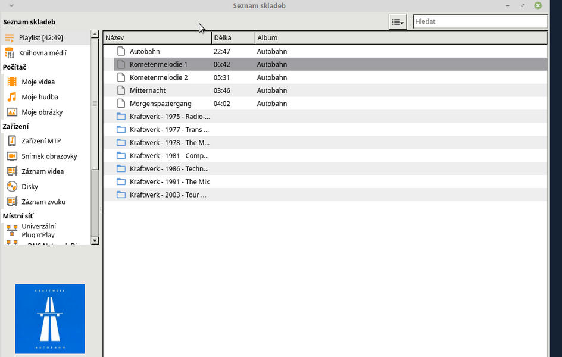This screenshot has width=562, height=357.
Task: Click the file icon of Morgenspaziergang
Action: (121, 104)
